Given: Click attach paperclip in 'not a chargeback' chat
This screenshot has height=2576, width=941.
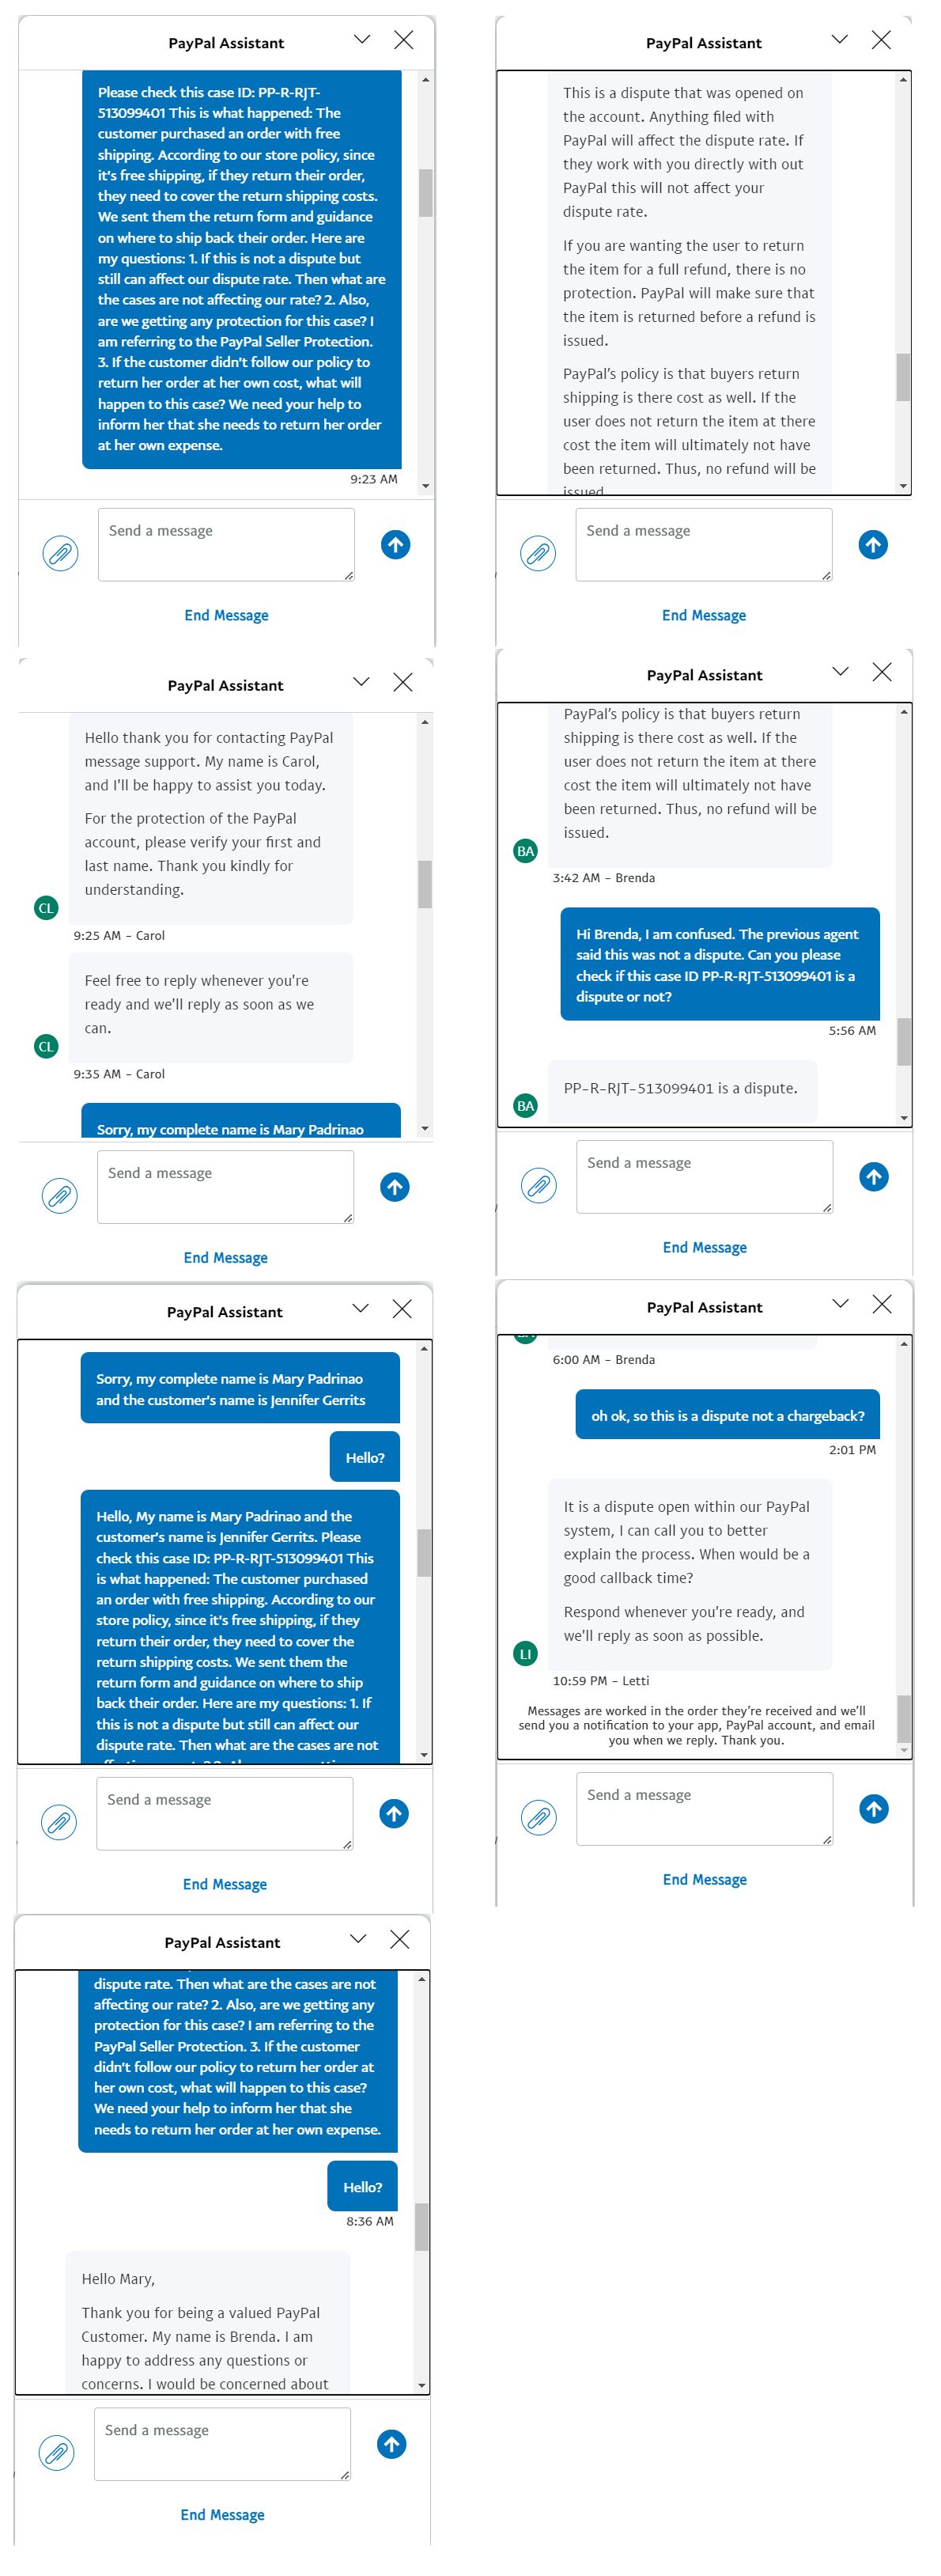Looking at the screenshot, I should click(539, 1817).
